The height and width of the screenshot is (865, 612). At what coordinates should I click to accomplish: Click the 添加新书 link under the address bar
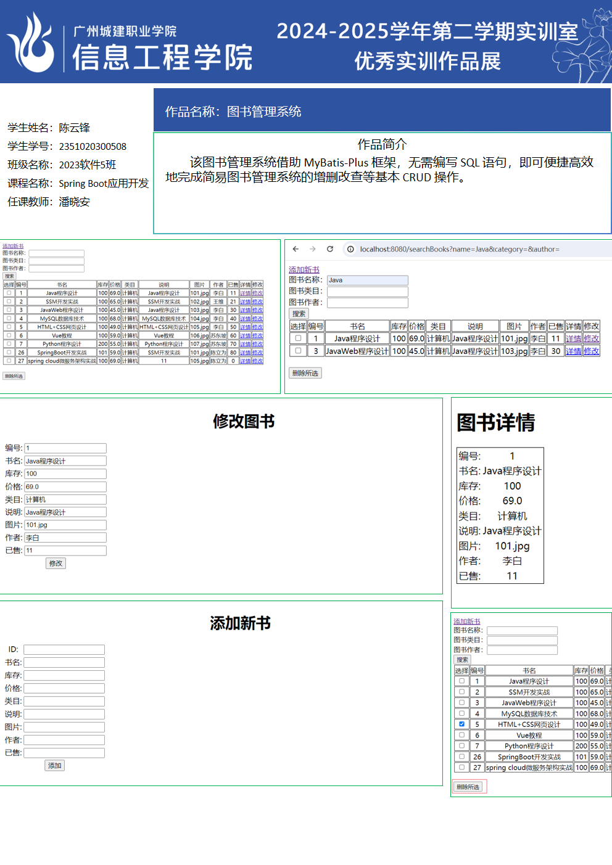pos(304,270)
